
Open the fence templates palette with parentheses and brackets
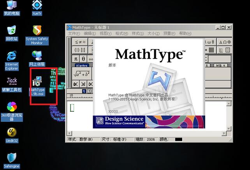tap(80, 50)
